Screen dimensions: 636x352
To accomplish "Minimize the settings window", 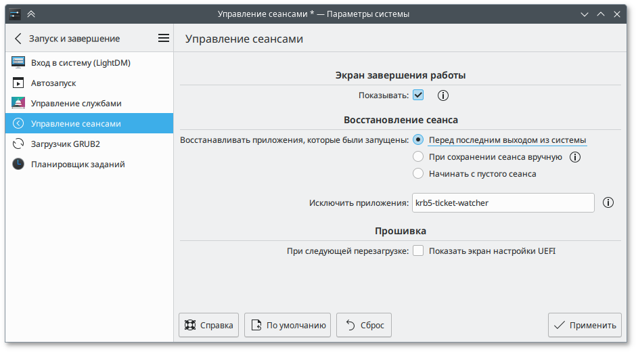I will pos(585,14).
